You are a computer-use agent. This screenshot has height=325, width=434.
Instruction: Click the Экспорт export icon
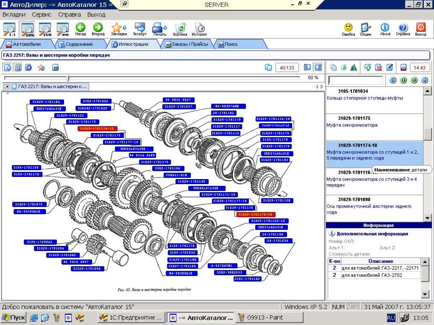click(x=140, y=29)
